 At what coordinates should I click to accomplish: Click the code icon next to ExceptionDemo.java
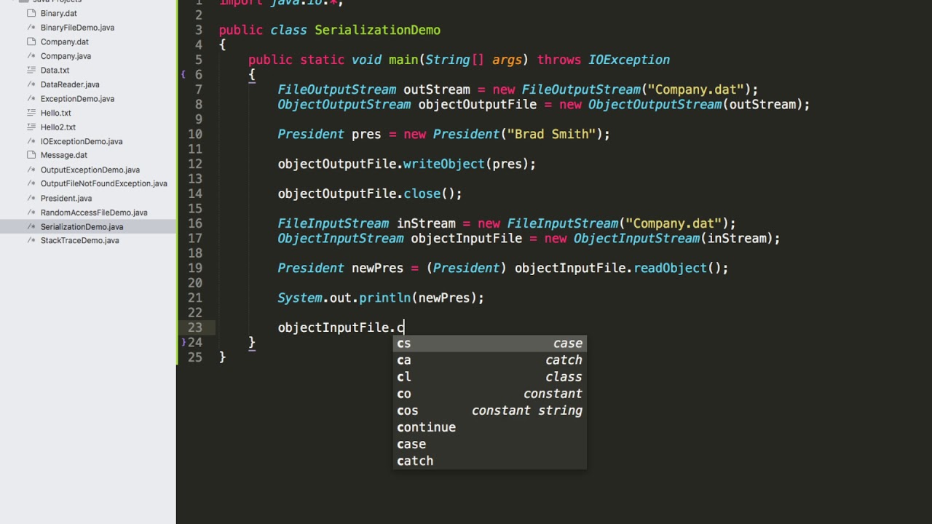(x=31, y=98)
